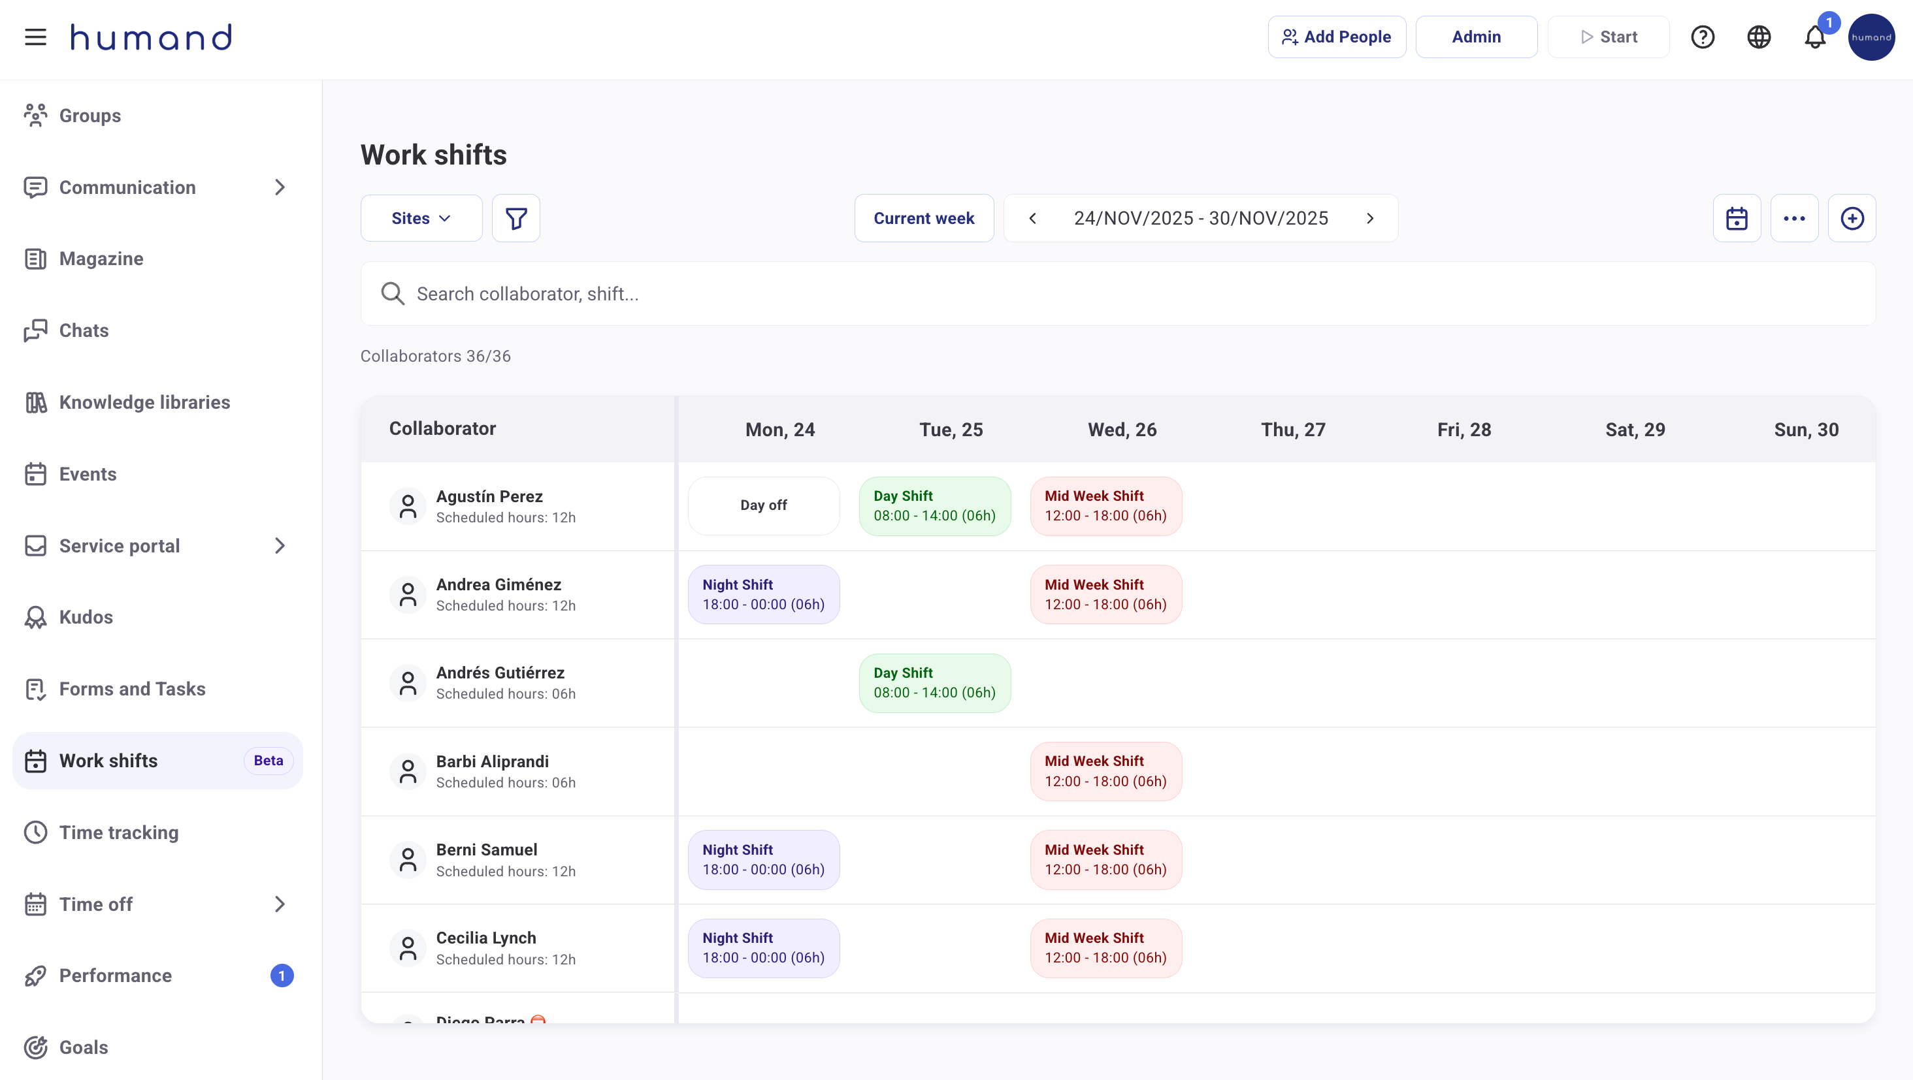Viewport: 1913px width, 1080px height.
Task: Click the filter funnel icon
Action: click(515, 218)
